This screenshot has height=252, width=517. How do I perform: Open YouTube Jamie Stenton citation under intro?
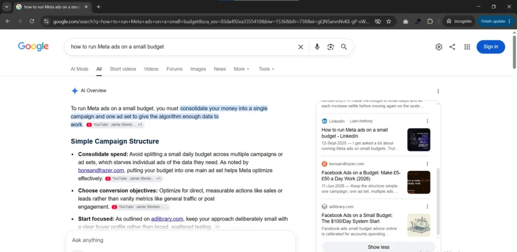(115, 125)
